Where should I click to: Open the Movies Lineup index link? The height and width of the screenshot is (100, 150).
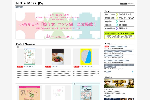119,28
